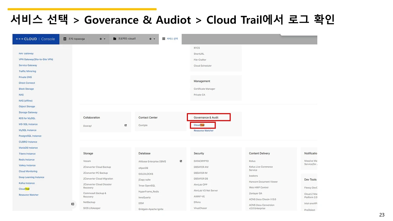Open the 서비스 선택 tab
Screen dimensions: 393x221
(170, 39)
